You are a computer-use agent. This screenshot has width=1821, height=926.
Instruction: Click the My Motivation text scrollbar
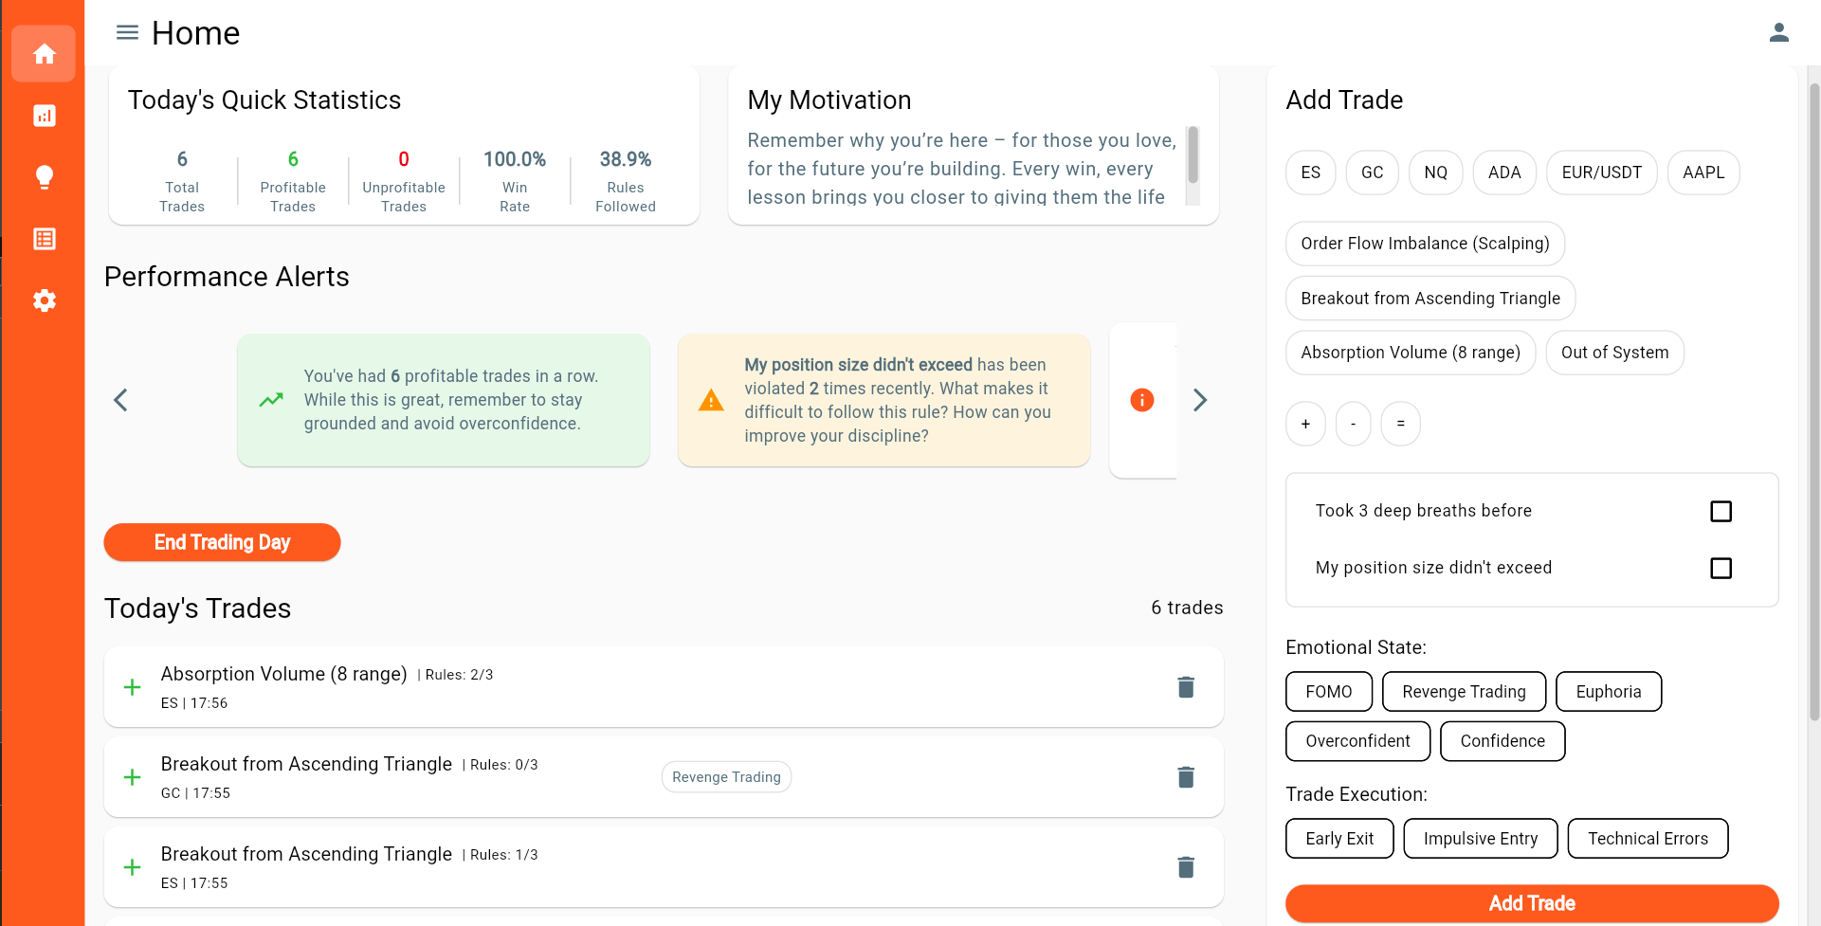1193,155
